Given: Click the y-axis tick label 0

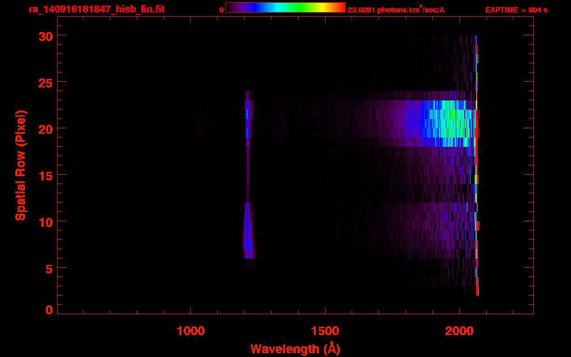Looking at the screenshot, I should pyautogui.click(x=49, y=310).
